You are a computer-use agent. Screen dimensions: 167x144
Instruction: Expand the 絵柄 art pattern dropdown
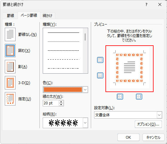pos(85,123)
